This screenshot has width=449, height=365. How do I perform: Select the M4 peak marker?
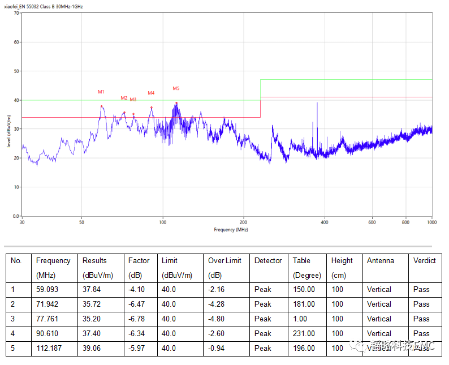[x=151, y=93]
